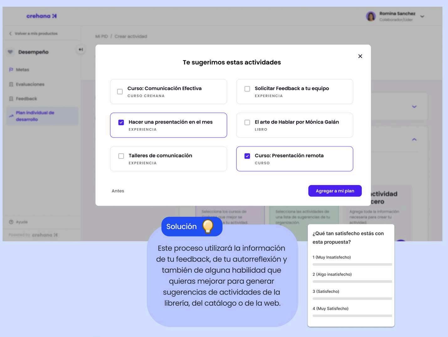The width and height of the screenshot is (448, 337).
Task: Select rating bar 2 (Algo insatisfecho)
Action: (x=352, y=282)
